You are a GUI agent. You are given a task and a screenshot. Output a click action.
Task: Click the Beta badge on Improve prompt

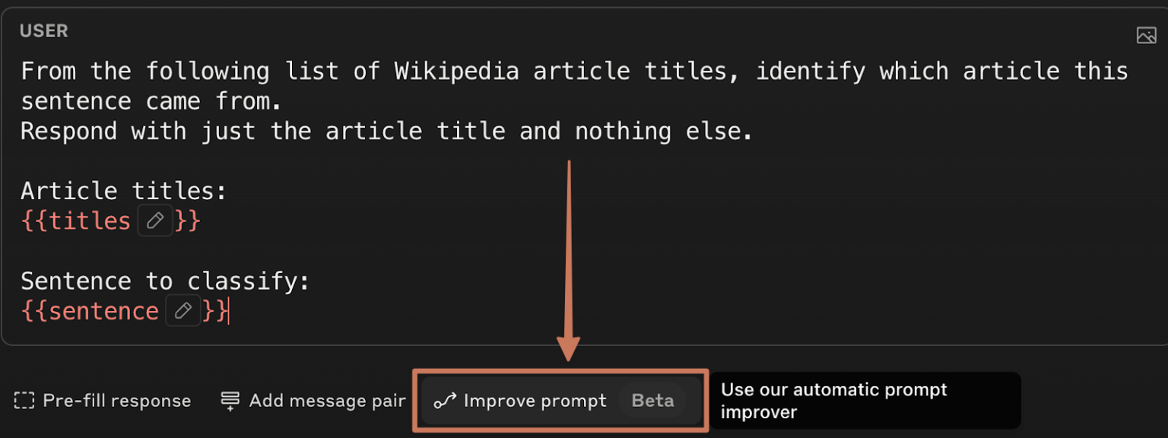(x=652, y=401)
